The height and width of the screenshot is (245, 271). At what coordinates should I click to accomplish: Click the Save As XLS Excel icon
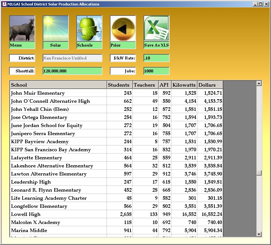(x=156, y=29)
